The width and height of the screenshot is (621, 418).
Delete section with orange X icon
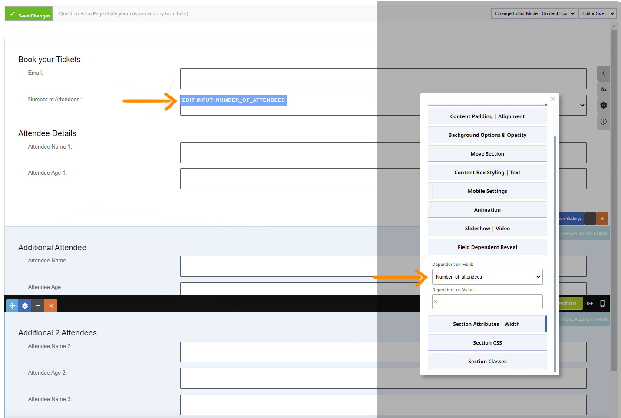51,305
